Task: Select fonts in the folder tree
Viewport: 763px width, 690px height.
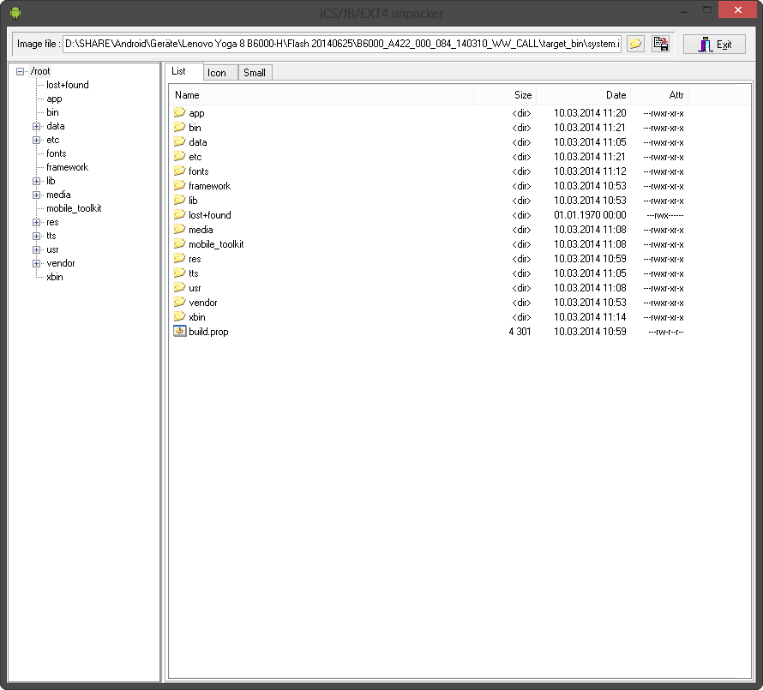Action: click(56, 153)
